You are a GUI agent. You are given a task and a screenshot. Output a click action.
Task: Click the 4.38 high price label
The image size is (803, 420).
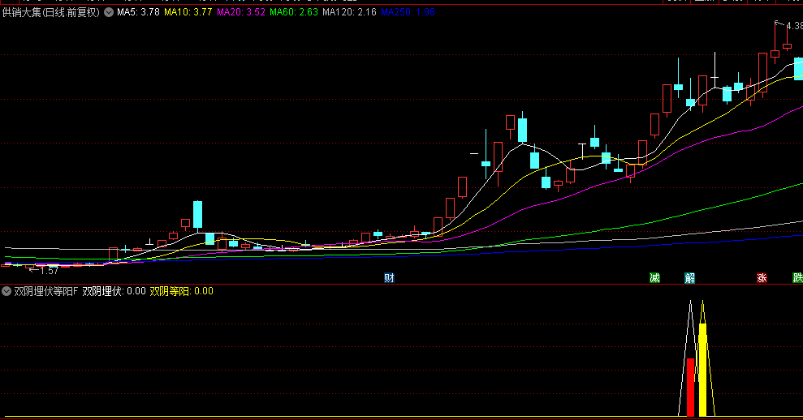pos(794,26)
